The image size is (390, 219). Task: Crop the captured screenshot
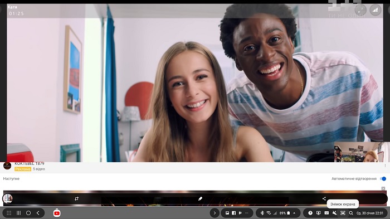pos(77,198)
